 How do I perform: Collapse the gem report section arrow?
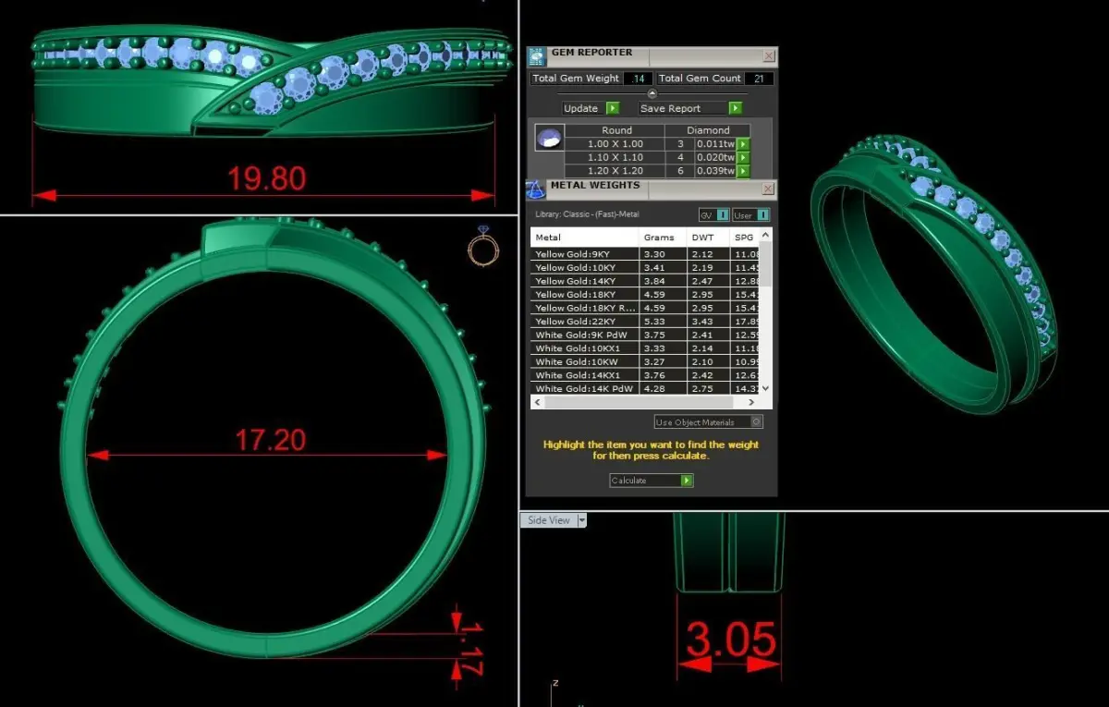pyautogui.click(x=652, y=93)
